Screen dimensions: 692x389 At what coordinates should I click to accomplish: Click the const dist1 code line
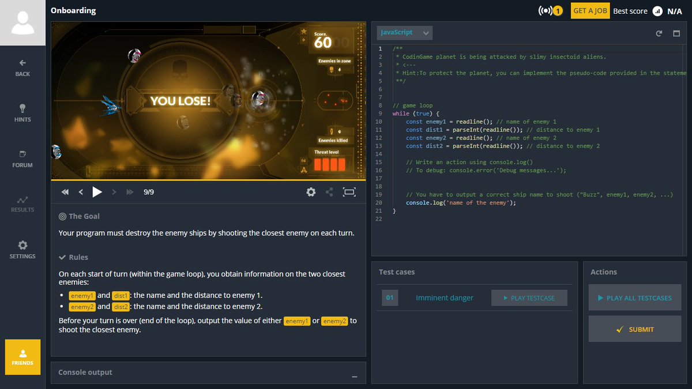tap(502, 130)
